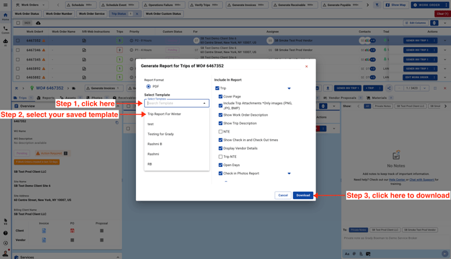Screen dimensions: 451x259
Task: Toggle Show Trip Description checkbox
Action: [220, 123]
